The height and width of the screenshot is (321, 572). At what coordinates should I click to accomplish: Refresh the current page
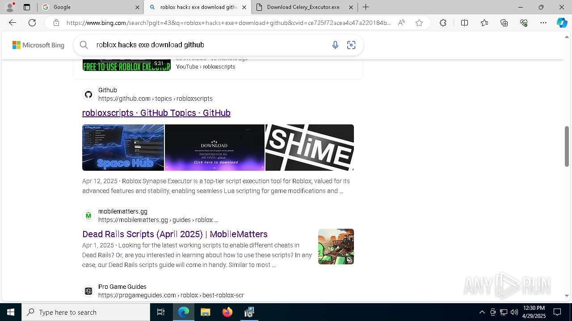[32, 23]
